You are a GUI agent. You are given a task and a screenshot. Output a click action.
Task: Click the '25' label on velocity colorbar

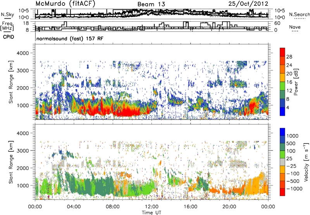[x=289, y=159]
